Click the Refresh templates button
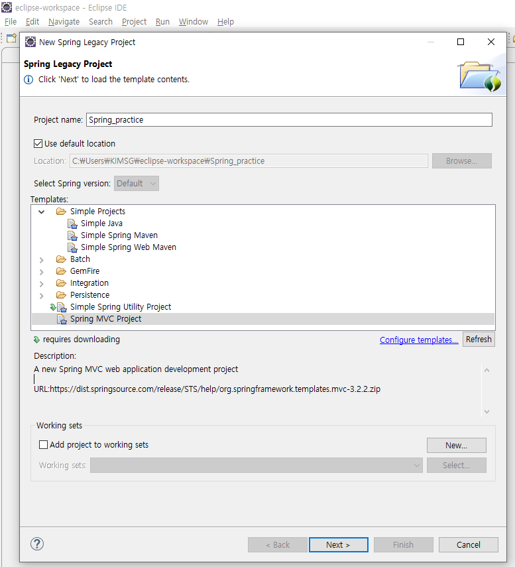515x567 pixels. [479, 340]
